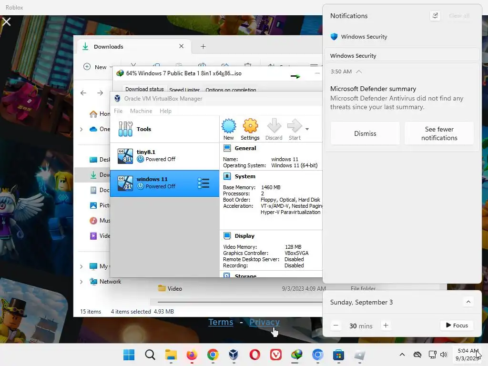Screen dimensions: 488x366
Task: Click the General section header in details
Action: [245, 149]
